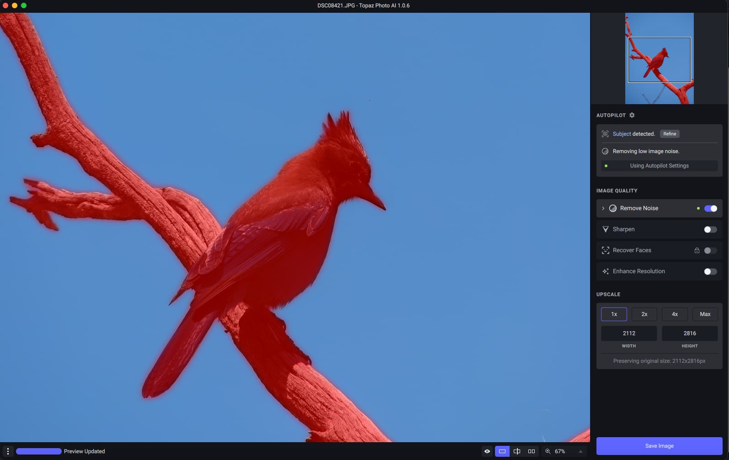Switch to split view comparison icon
The image size is (729, 460).
coord(516,451)
